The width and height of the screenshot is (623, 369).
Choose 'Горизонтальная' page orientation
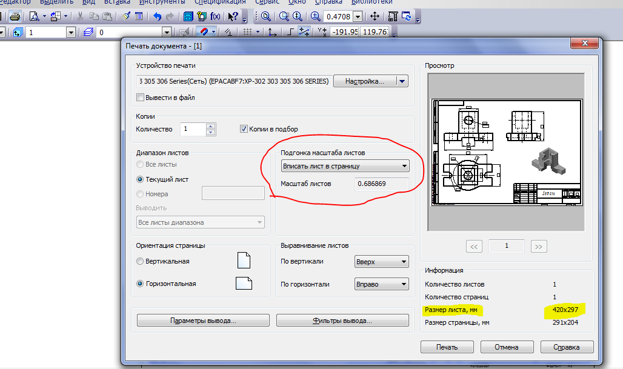[140, 284]
